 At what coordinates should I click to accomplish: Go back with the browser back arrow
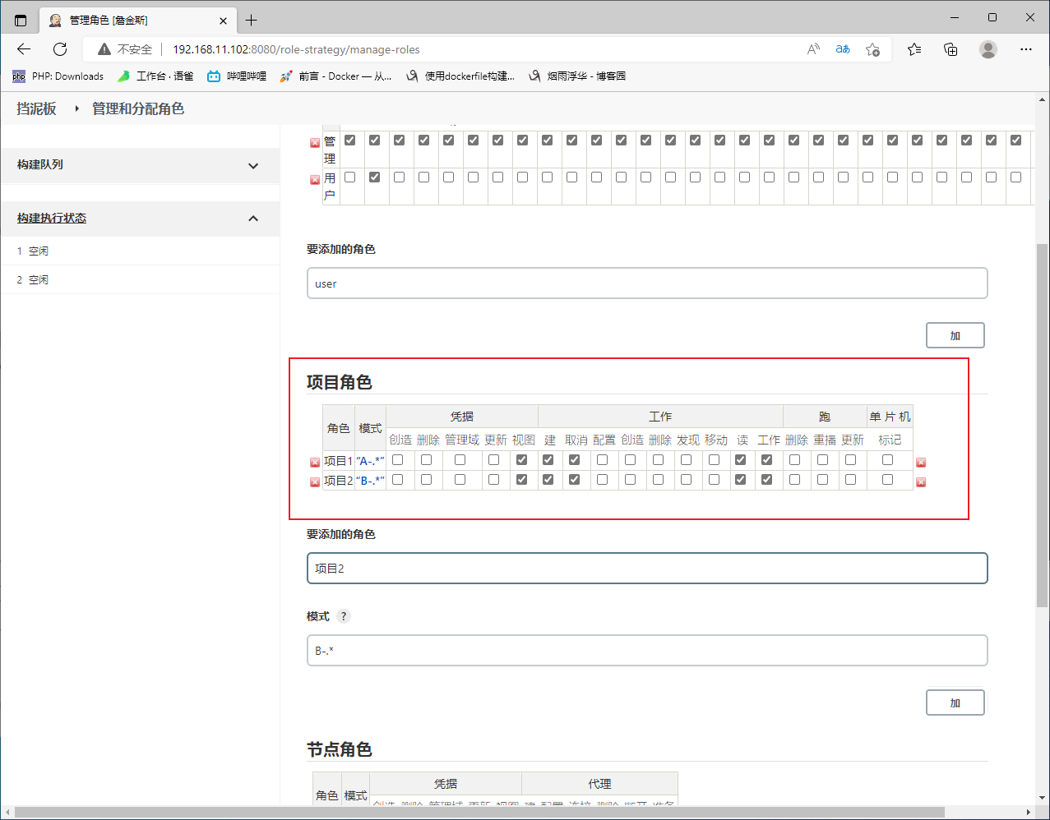click(24, 49)
